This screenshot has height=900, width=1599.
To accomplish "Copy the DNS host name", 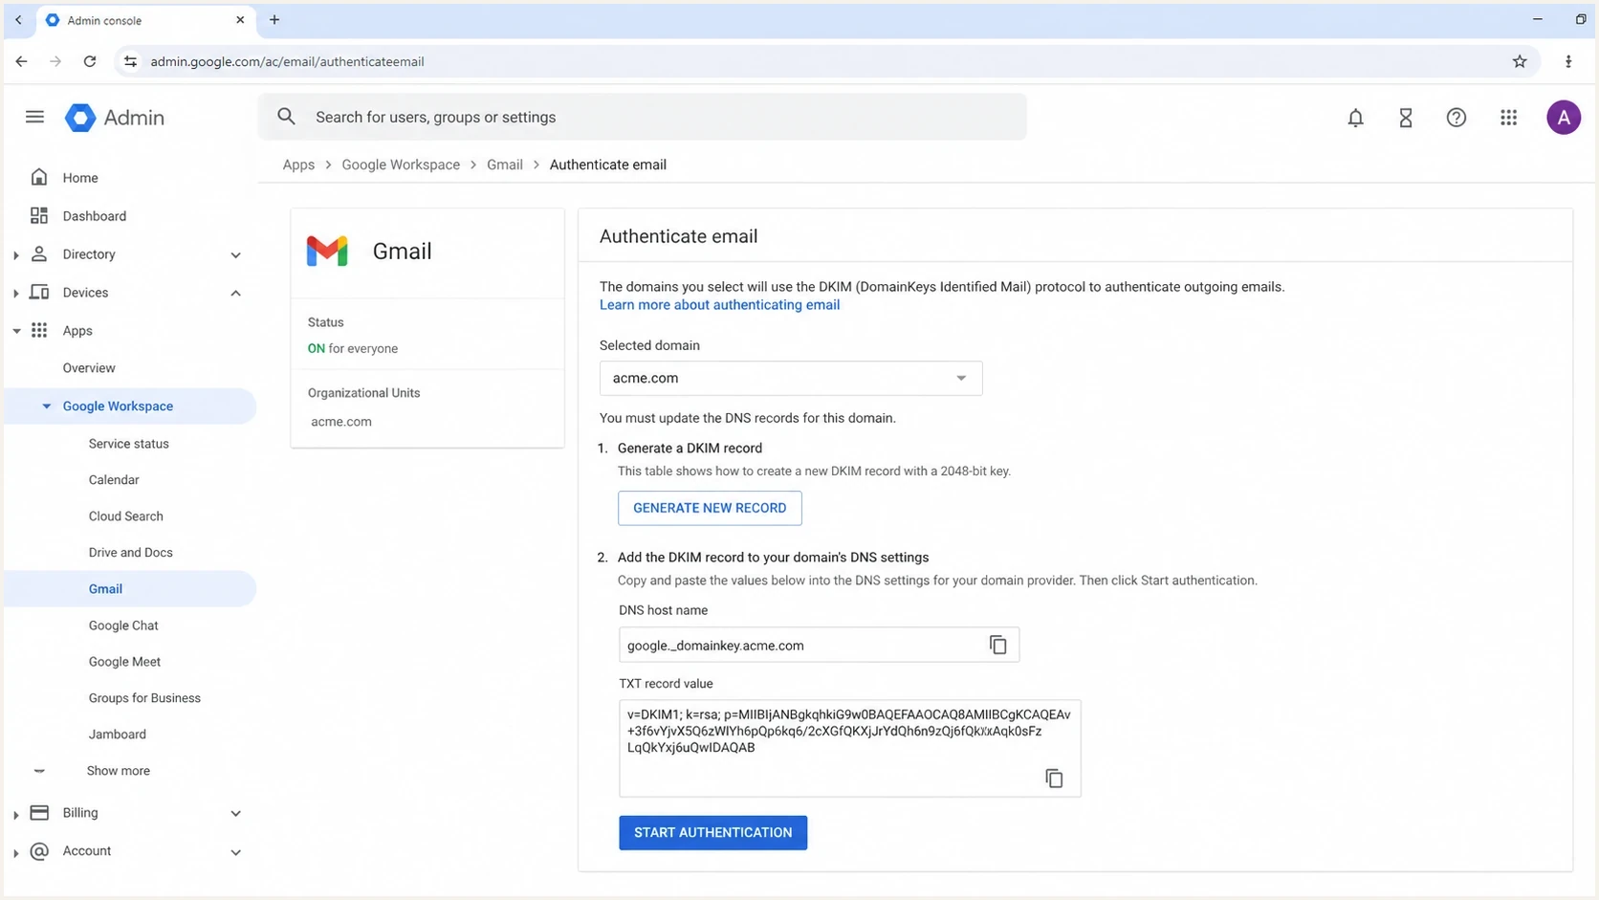I will [x=997, y=645].
